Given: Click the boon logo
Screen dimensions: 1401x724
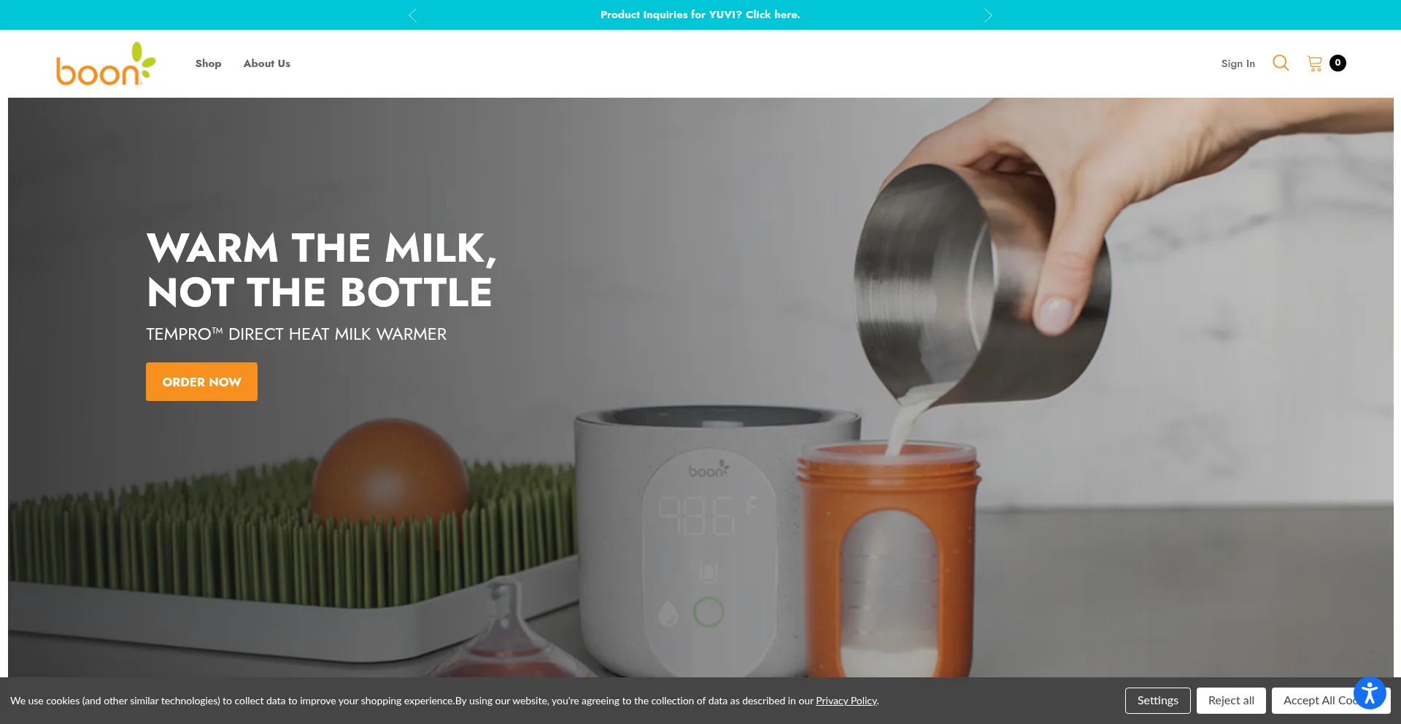Looking at the screenshot, I should click(106, 63).
